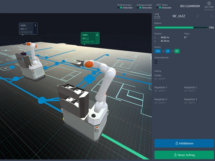Click the Regalplatz 4 cube icon
Viewport: 215px width, 161px height.
tap(186, 103)
